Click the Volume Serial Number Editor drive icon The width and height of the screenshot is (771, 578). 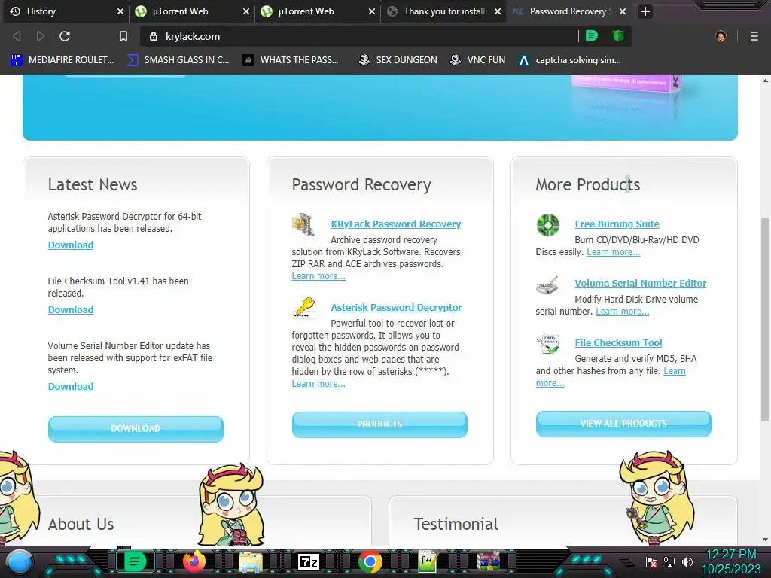[x=547, y=285]
